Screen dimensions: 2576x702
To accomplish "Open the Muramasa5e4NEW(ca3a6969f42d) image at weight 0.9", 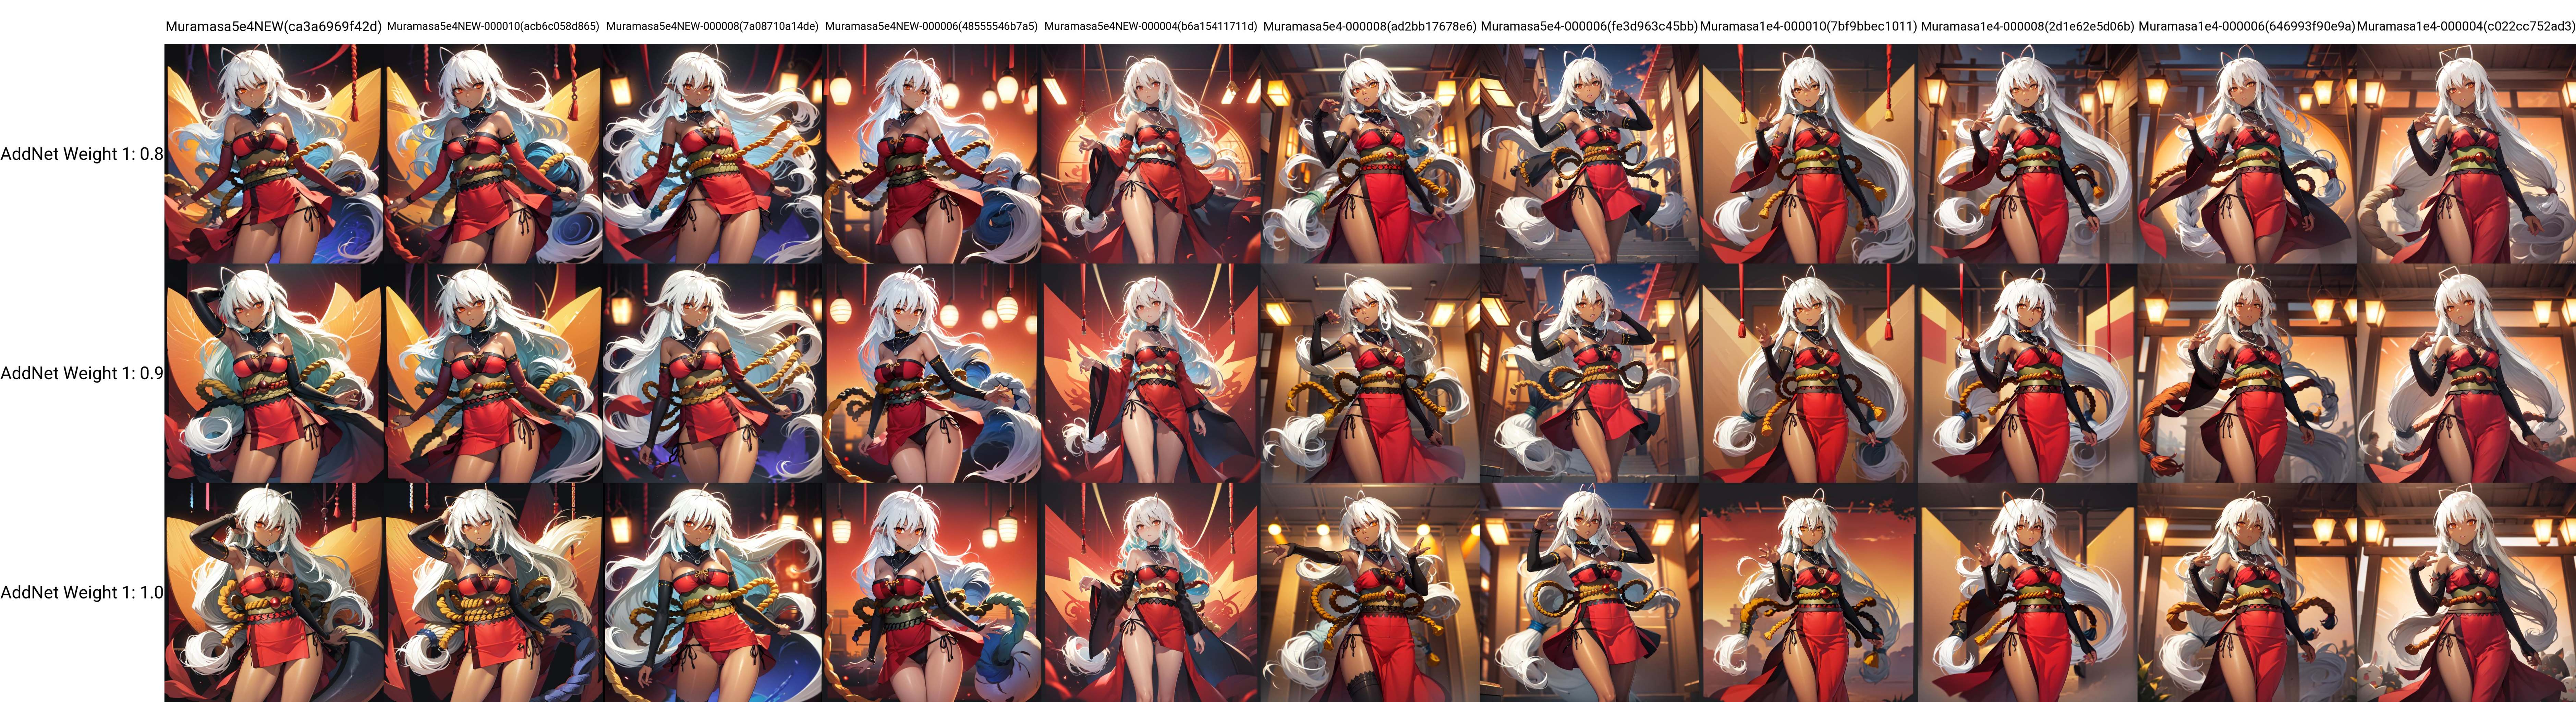I will (x=274, y=373).
